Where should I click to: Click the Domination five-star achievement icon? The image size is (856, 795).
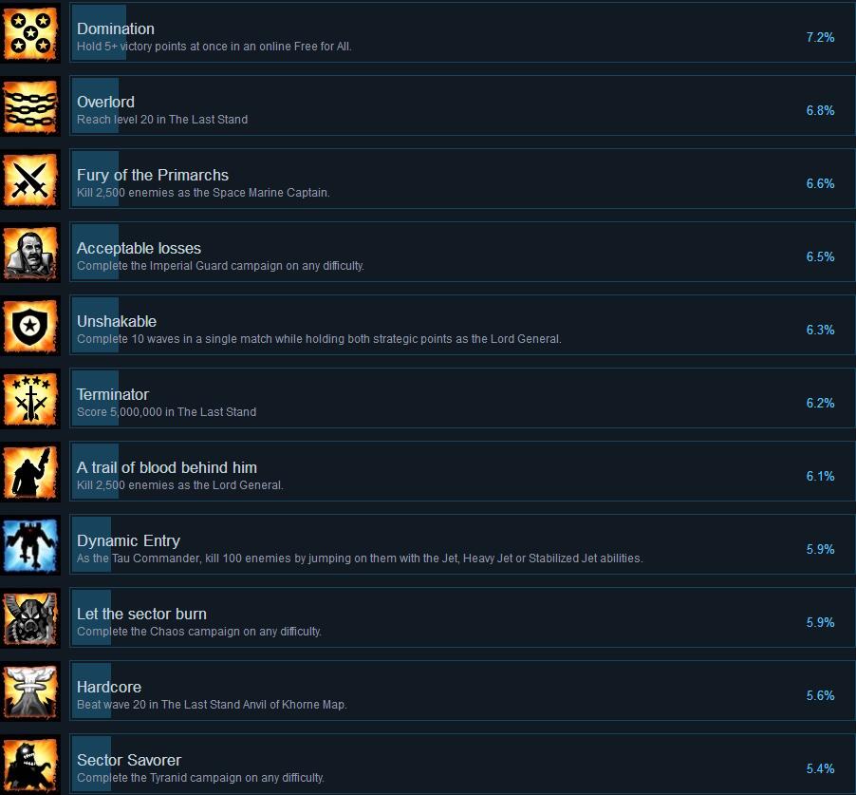point(30,34)
